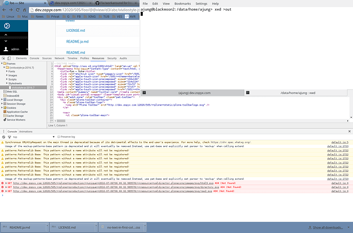This screenshot has width=353, height=233.
Task: Reload the page with the refresh icon
Action: click(x=17, y=10)
